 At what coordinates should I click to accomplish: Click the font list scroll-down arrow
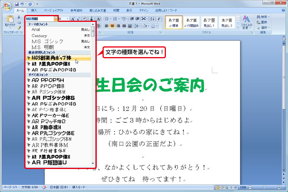click(93, 163)
